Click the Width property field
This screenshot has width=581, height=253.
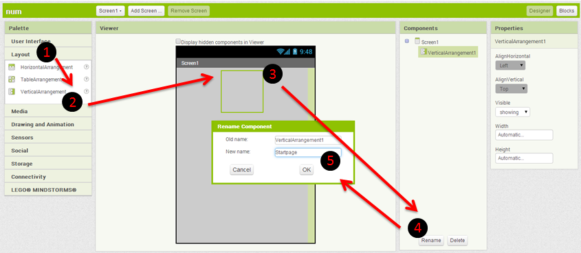pyautogui.click(x=524, y=135)
